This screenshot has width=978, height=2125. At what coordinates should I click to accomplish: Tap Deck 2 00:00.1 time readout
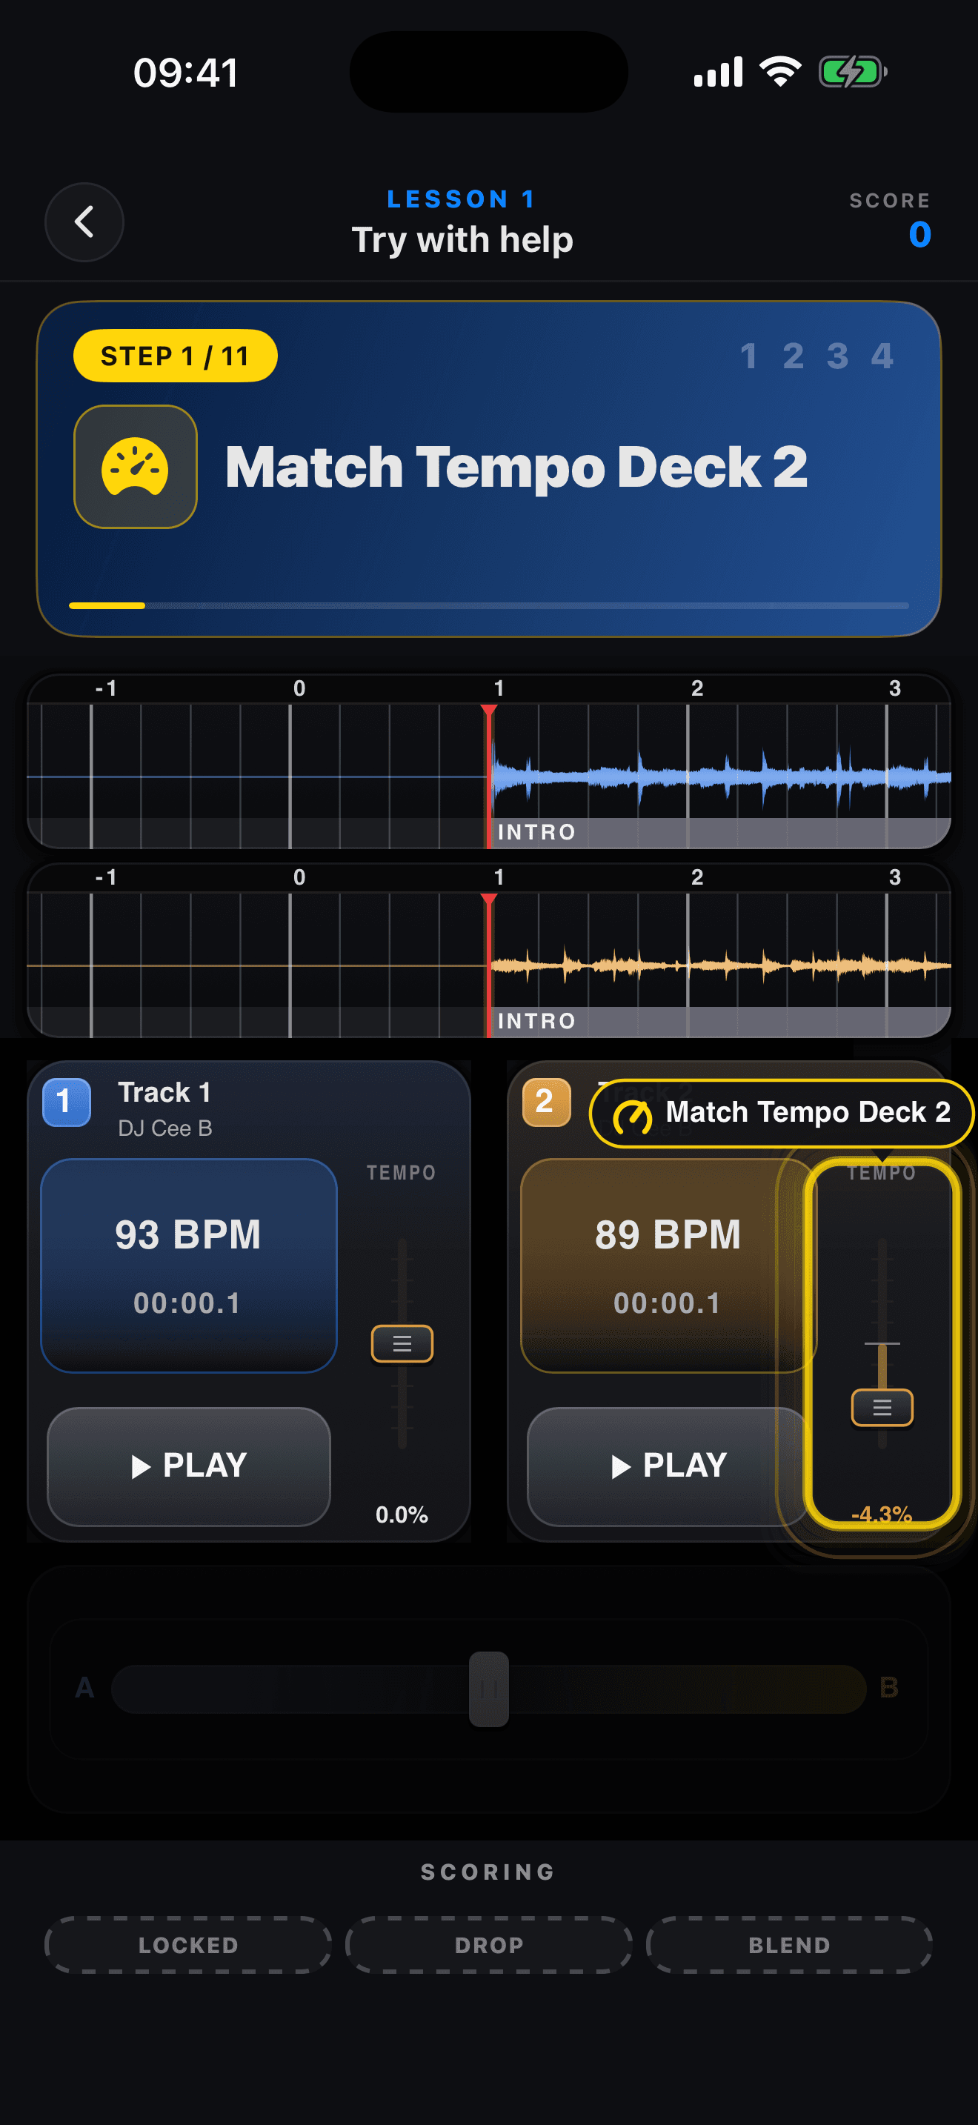click(668, 1303)
